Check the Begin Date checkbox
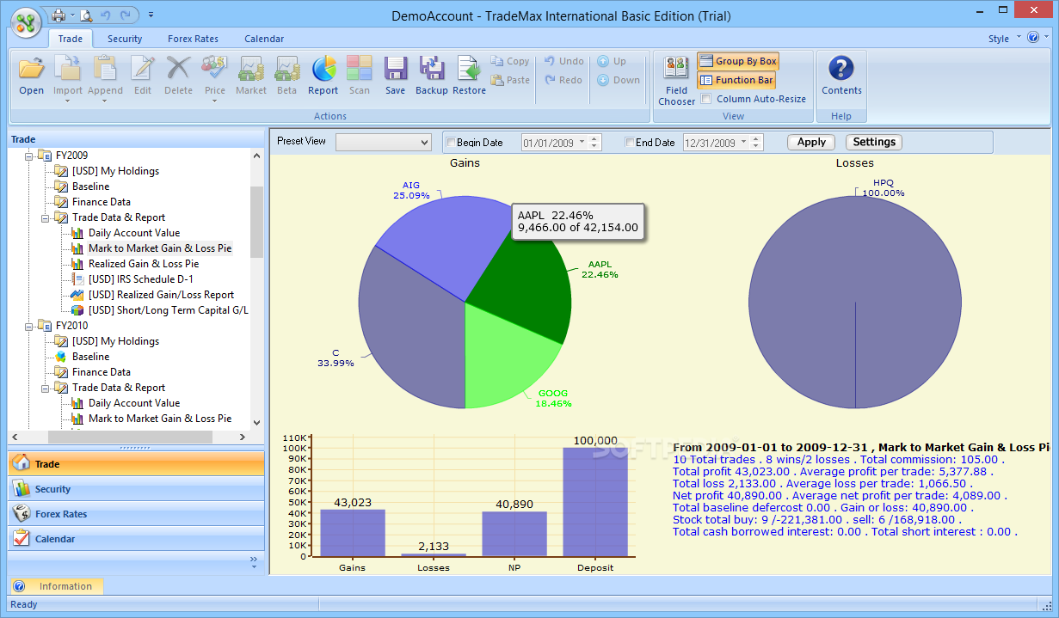1059x618 pixels. [x=451, y=143]
